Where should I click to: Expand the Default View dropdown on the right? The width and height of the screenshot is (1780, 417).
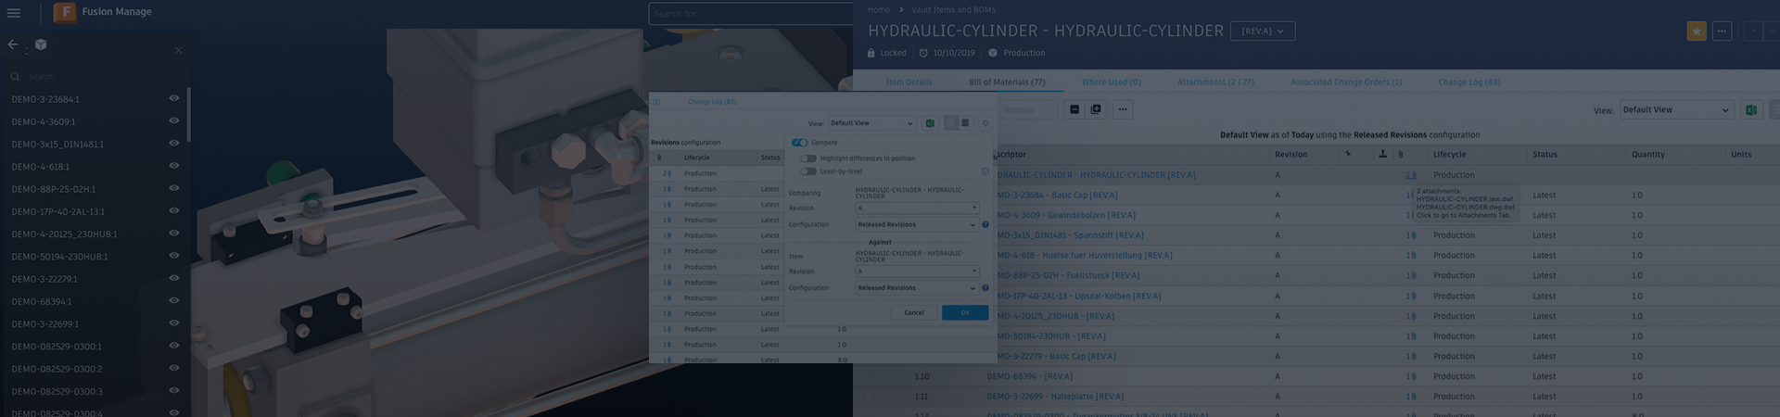pyautogui.click(x=1675, y=110)
